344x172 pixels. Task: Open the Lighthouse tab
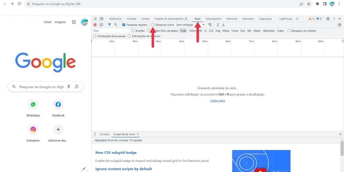(286, 19)
